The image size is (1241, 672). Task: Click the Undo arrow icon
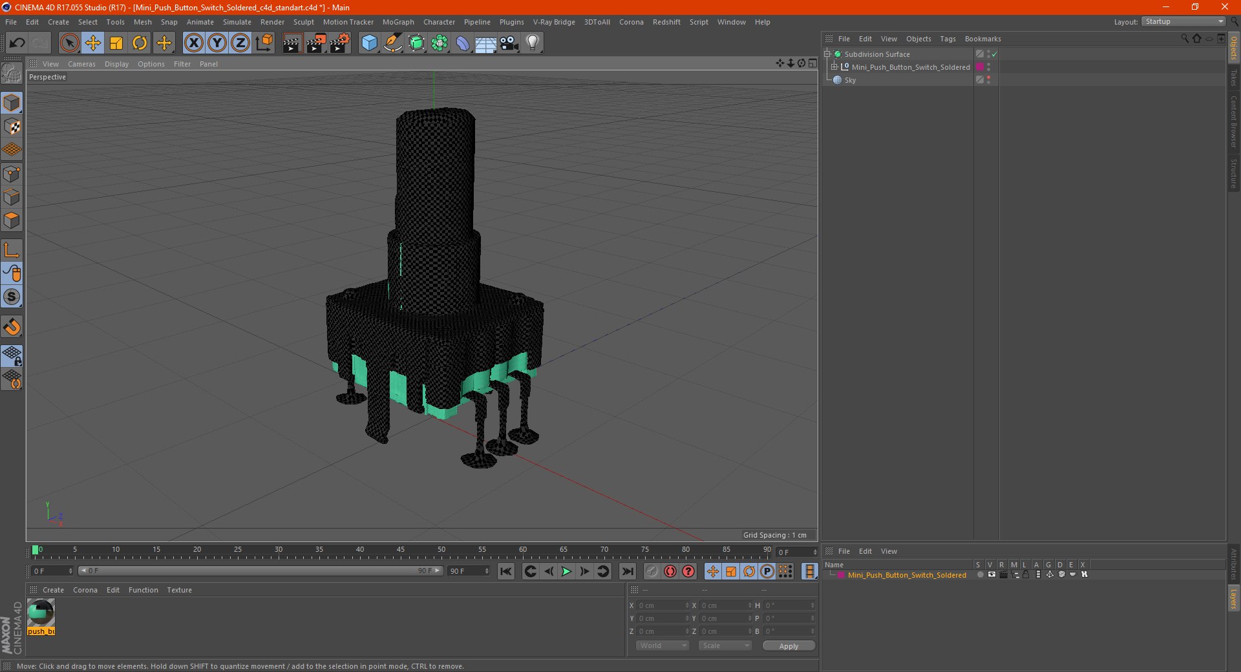(x=17, y=43)
